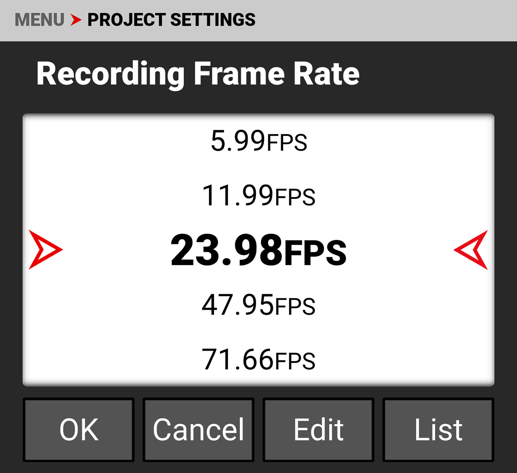Viewport: 517px width, 473px height.
Task: Select 47.95FPS from the list
Action: [x=258, y=304]
